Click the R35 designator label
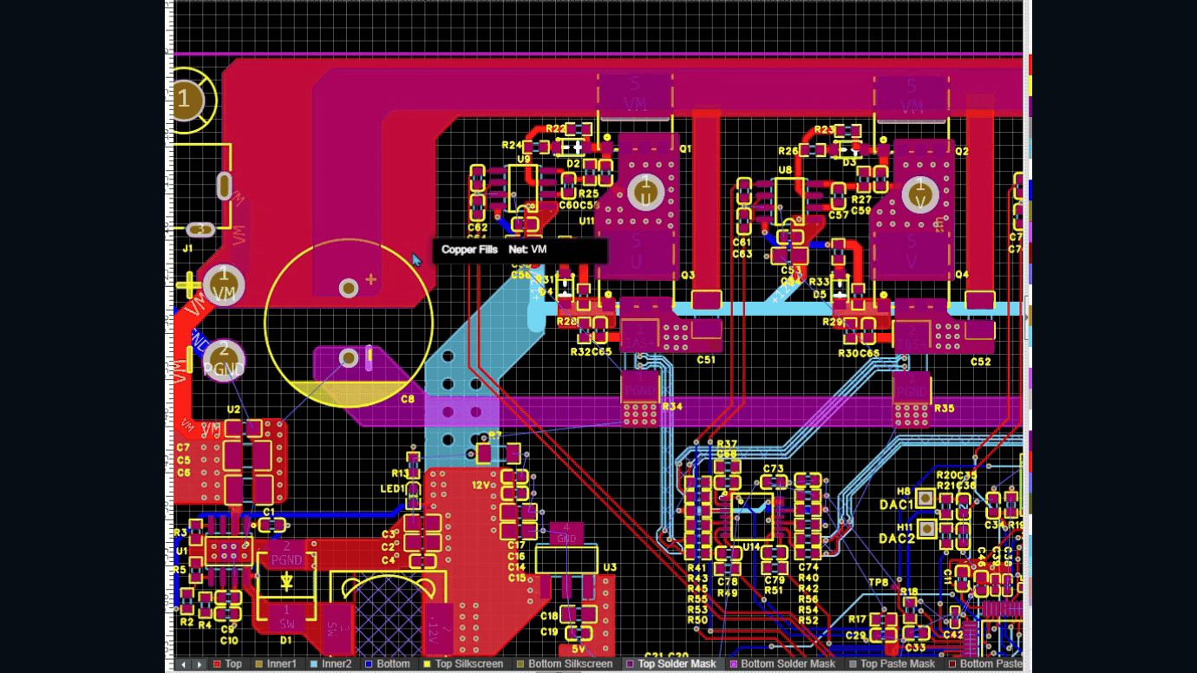 [x=944, y=408]
